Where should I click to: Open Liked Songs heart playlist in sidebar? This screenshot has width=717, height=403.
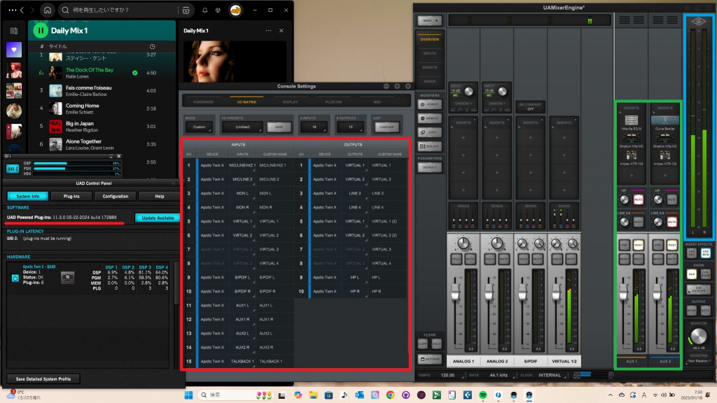[x=14, y=50]
